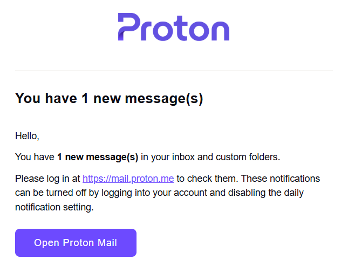Click the final letter n of the Proton logo
Screen dimensions: 341x273
point(219,30)
